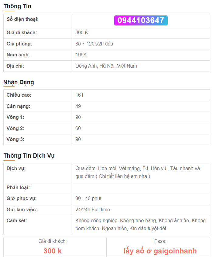213x258 pixels.
Task: Select the 'Số điện thoại:' label cell
Action: pos(38,21)
